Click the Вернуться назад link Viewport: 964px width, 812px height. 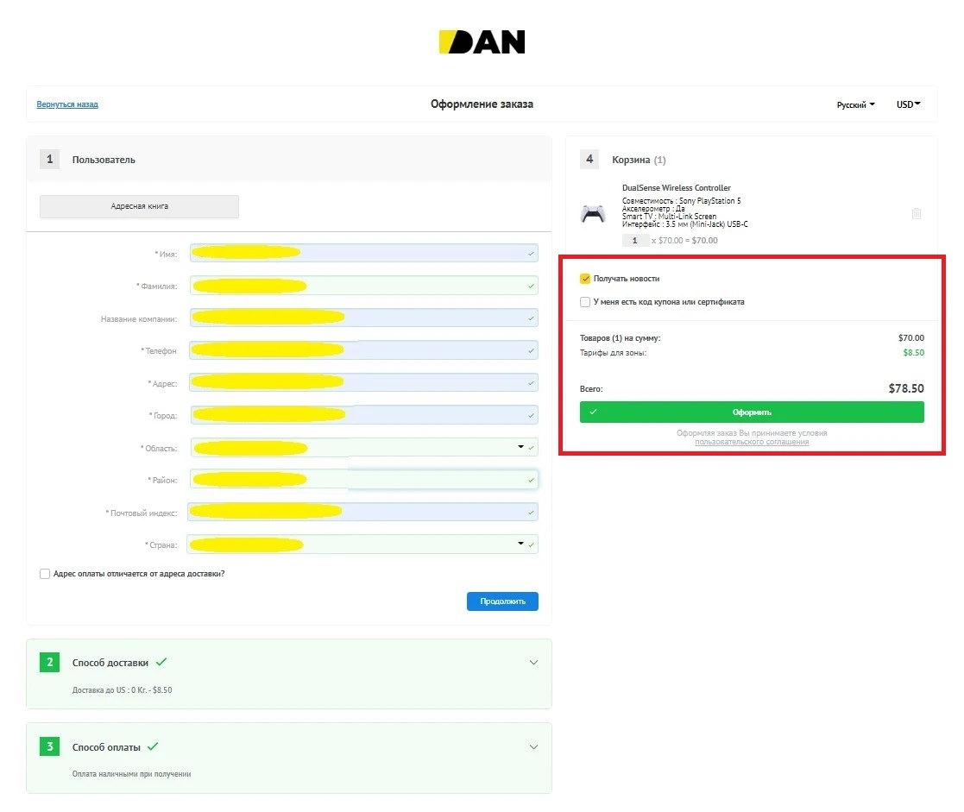(67, 104)
